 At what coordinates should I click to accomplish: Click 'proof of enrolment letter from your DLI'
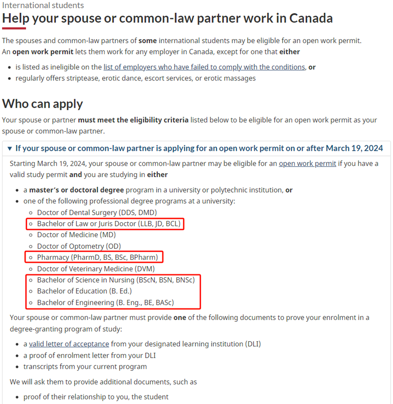tap(90, 355)
